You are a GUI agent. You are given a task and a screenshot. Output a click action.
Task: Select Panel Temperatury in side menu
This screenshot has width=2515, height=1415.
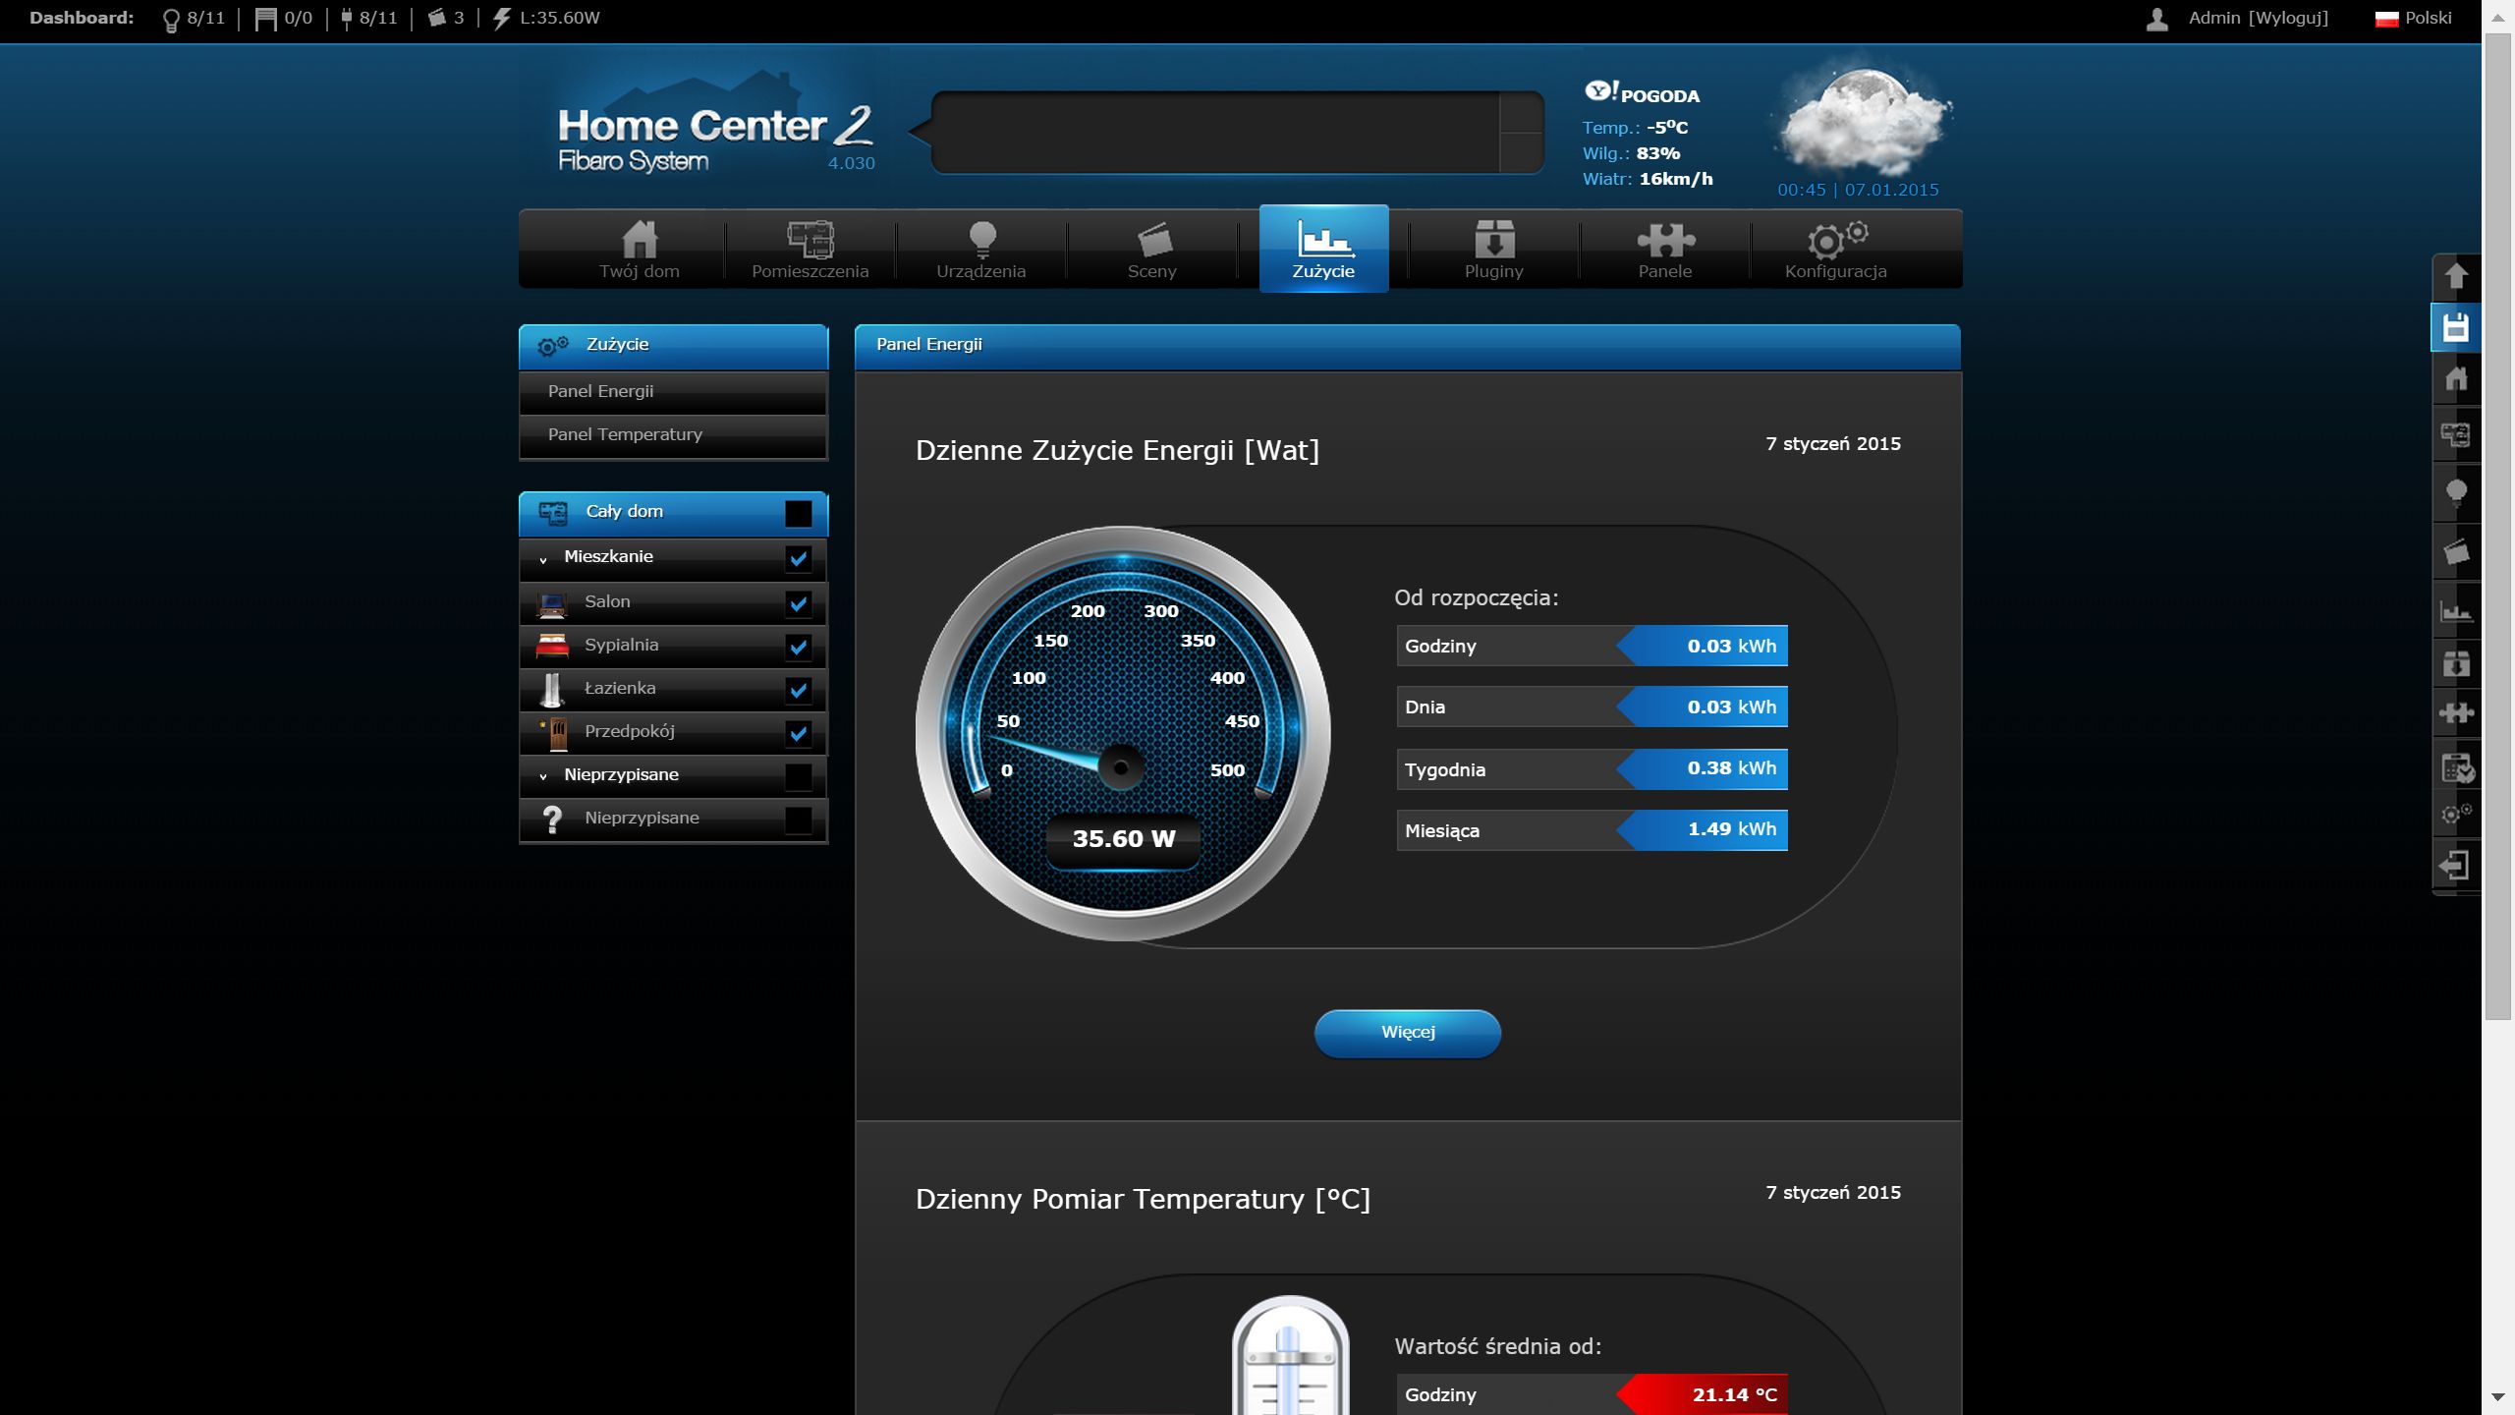point(625,434)
